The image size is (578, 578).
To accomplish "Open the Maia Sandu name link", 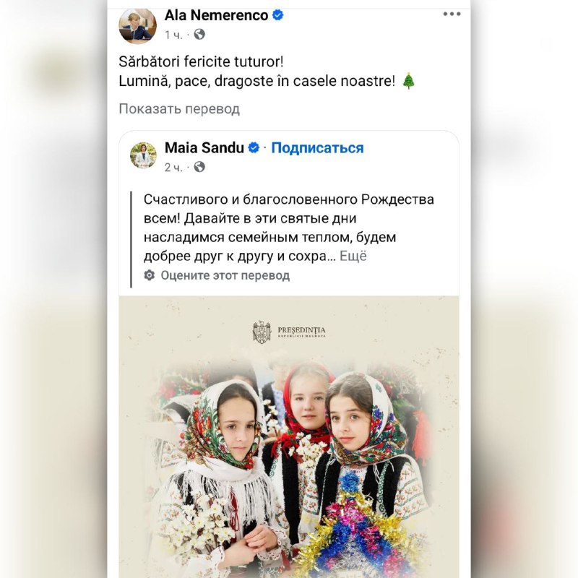I will pyautogui.click(x=204, y=147).
